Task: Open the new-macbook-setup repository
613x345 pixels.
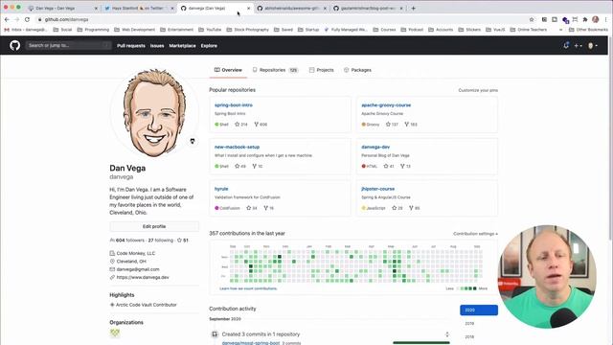Action: pyautogui.click(x=237, y=147)
